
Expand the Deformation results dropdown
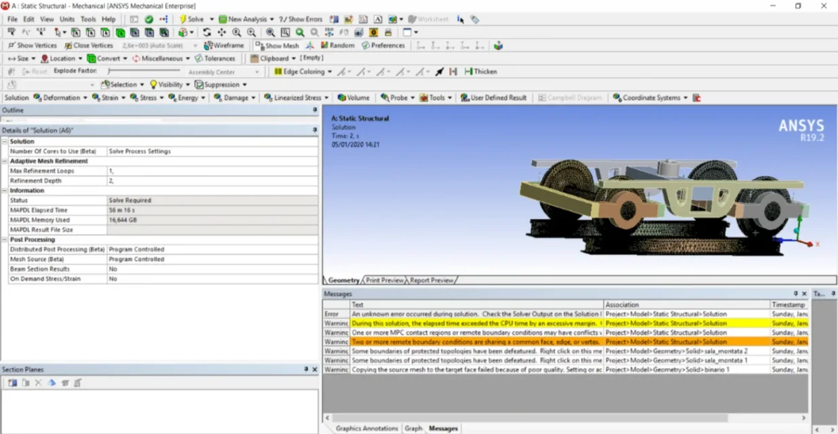click(85, 98)
